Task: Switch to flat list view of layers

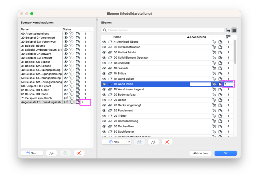Action: coord(234,30)
